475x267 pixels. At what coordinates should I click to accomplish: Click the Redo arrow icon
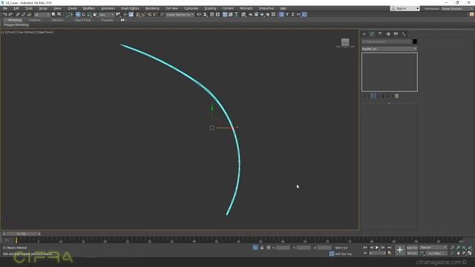pos(10,15)
